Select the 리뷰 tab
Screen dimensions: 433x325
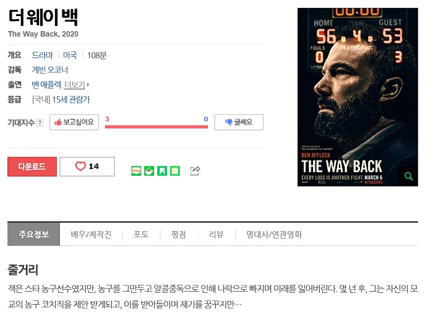point(216,235)
